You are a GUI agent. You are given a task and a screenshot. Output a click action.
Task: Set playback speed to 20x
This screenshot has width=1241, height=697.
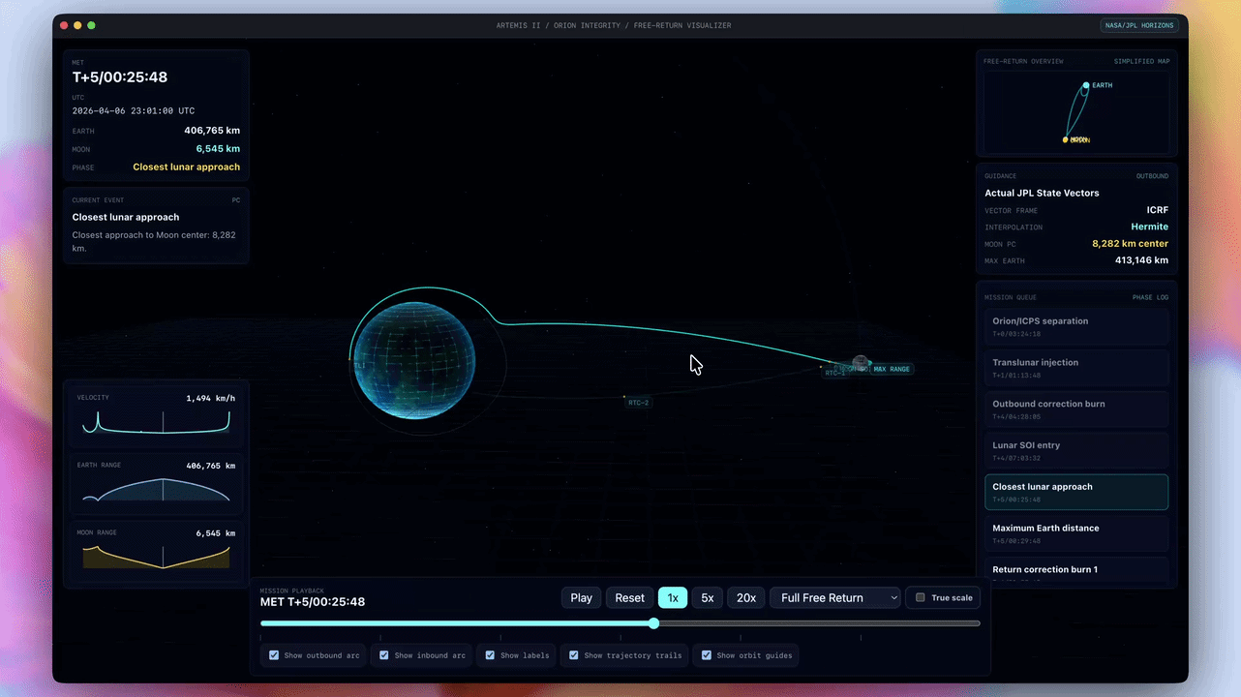745,597
